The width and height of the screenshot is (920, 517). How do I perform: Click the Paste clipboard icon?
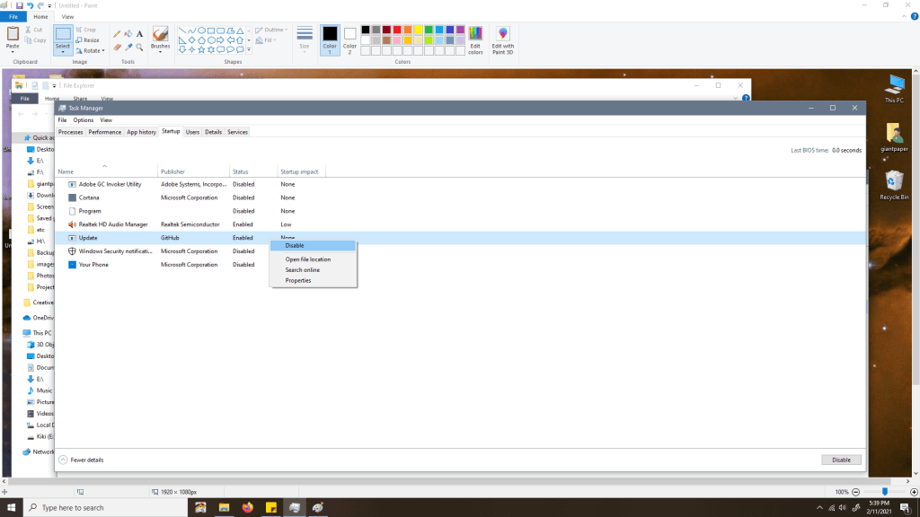(x=13, y=34)
